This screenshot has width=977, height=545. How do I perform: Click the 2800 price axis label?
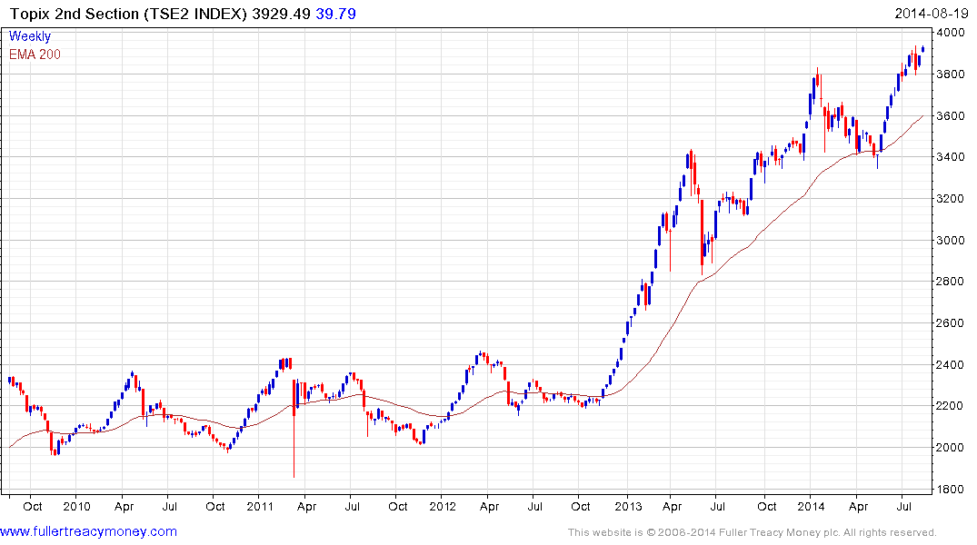951,282
